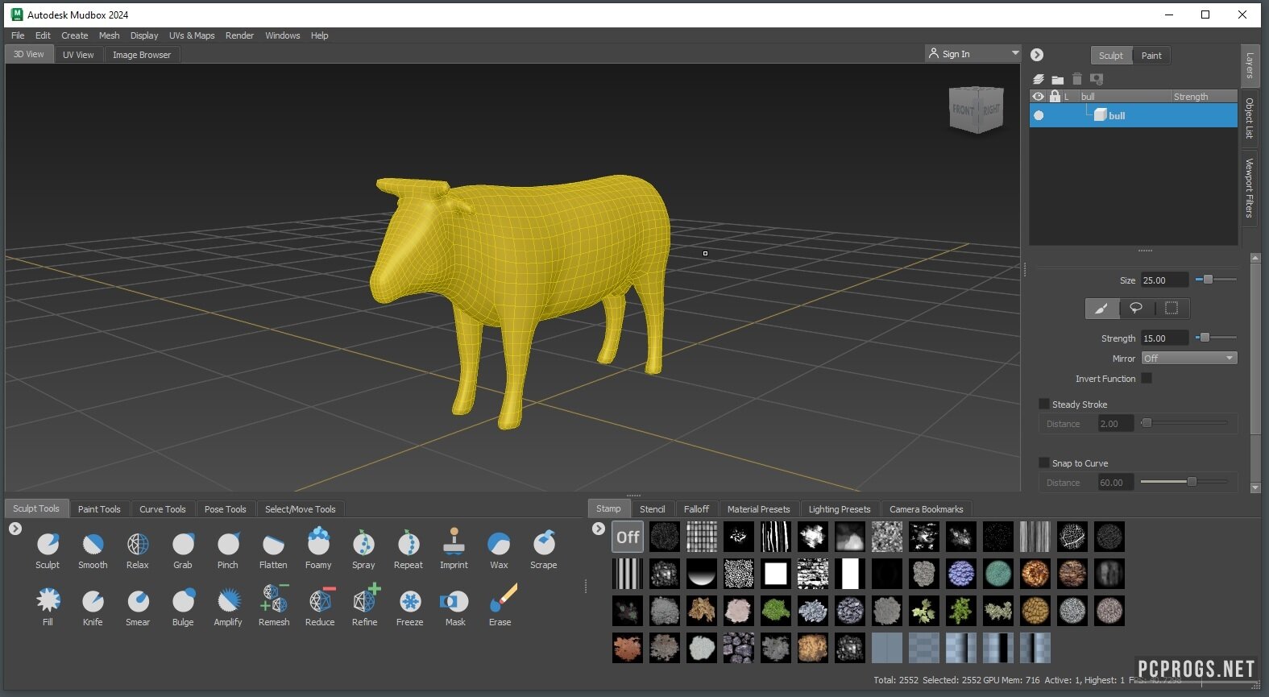Viewport: 1269px width, 697px height.
Task: Turn stamp Off button
Action: 628,537
